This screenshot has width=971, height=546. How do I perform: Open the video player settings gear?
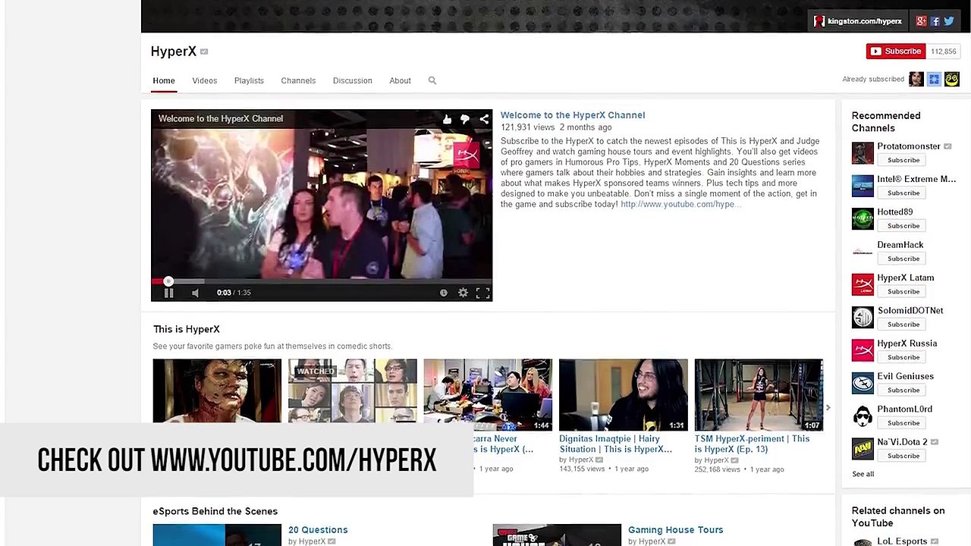coord(463,293)
